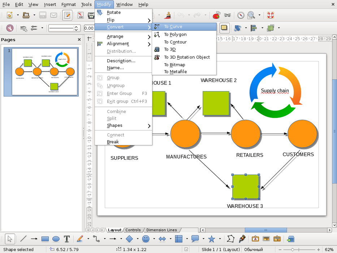Select the slide 1 thumbnail

pos(41,72)
